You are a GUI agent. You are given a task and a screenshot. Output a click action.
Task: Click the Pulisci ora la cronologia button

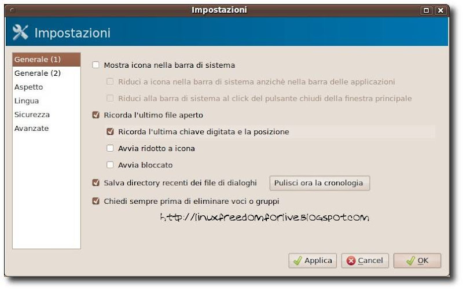(x=319, y=183)
